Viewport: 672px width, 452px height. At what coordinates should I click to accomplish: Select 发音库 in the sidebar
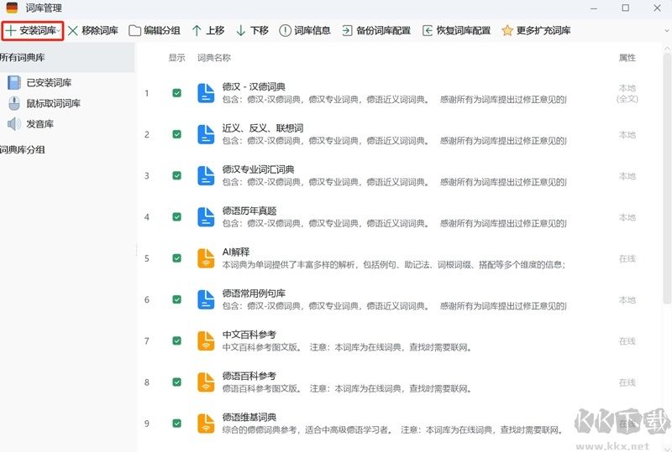click(39, 124)
